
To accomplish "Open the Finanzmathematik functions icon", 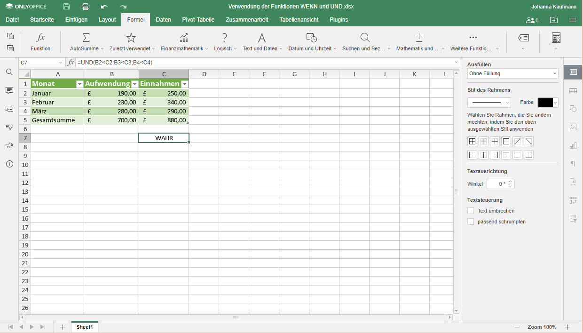I will [x=184, y=38].
